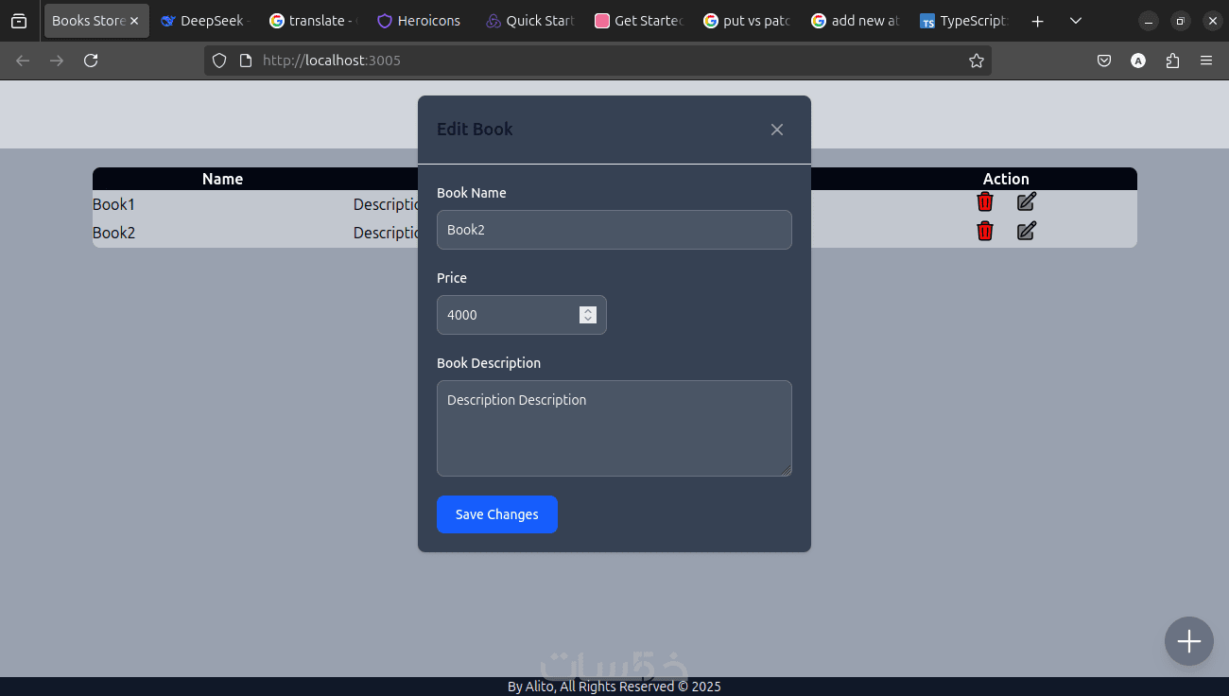Open the edit pencil icon for Book1
1229x696 pixels.
1027,201
